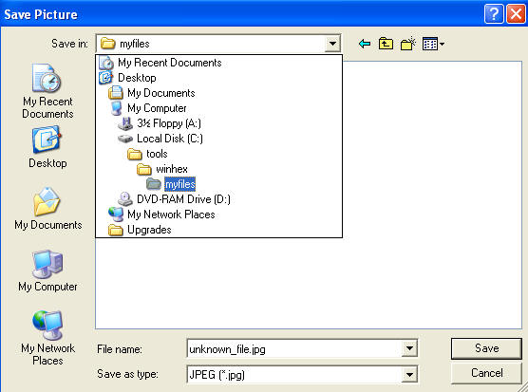
Task: Create a new folder via toolbar icon
Action: pos(408,44)
